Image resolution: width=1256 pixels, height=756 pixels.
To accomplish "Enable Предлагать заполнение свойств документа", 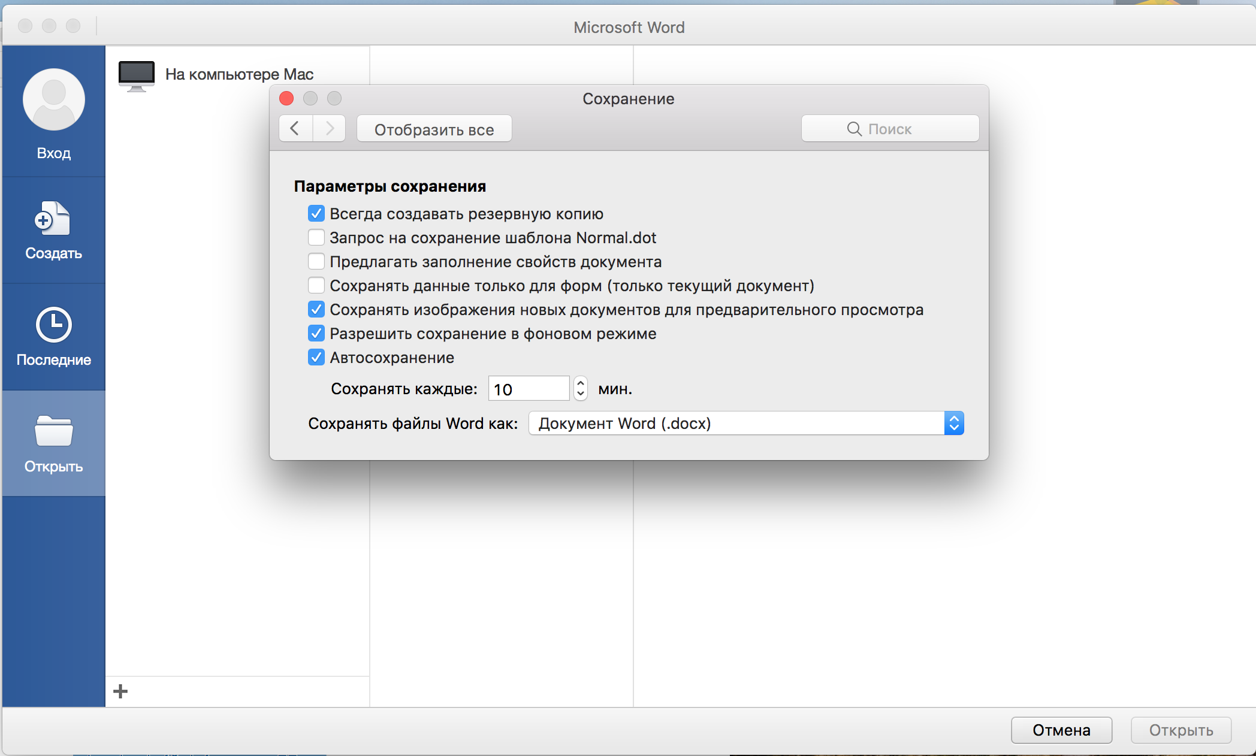I will [316, 262].
